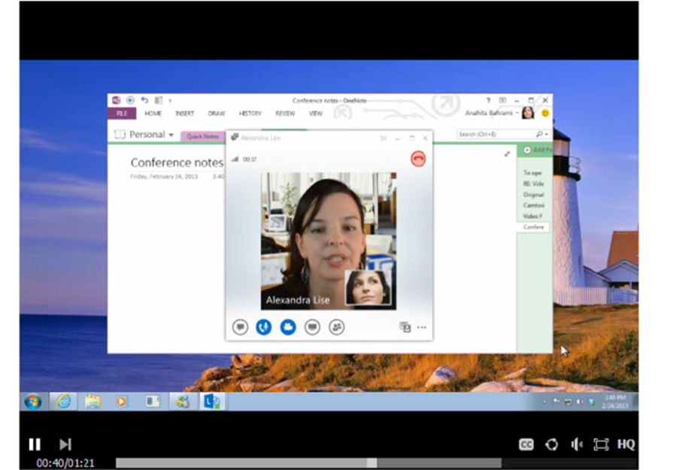Click the video layout picker icon

(x=405, y=327)
